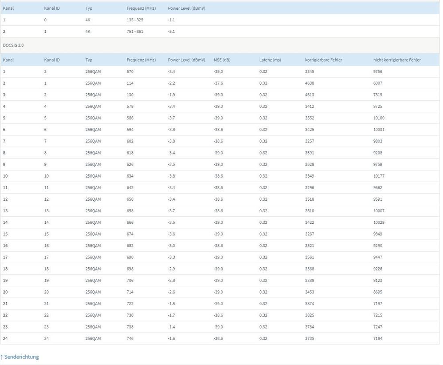Select the 751 - 861 frequency cell
Viewport: 443px width, 365px height.
tap(135, 32)
